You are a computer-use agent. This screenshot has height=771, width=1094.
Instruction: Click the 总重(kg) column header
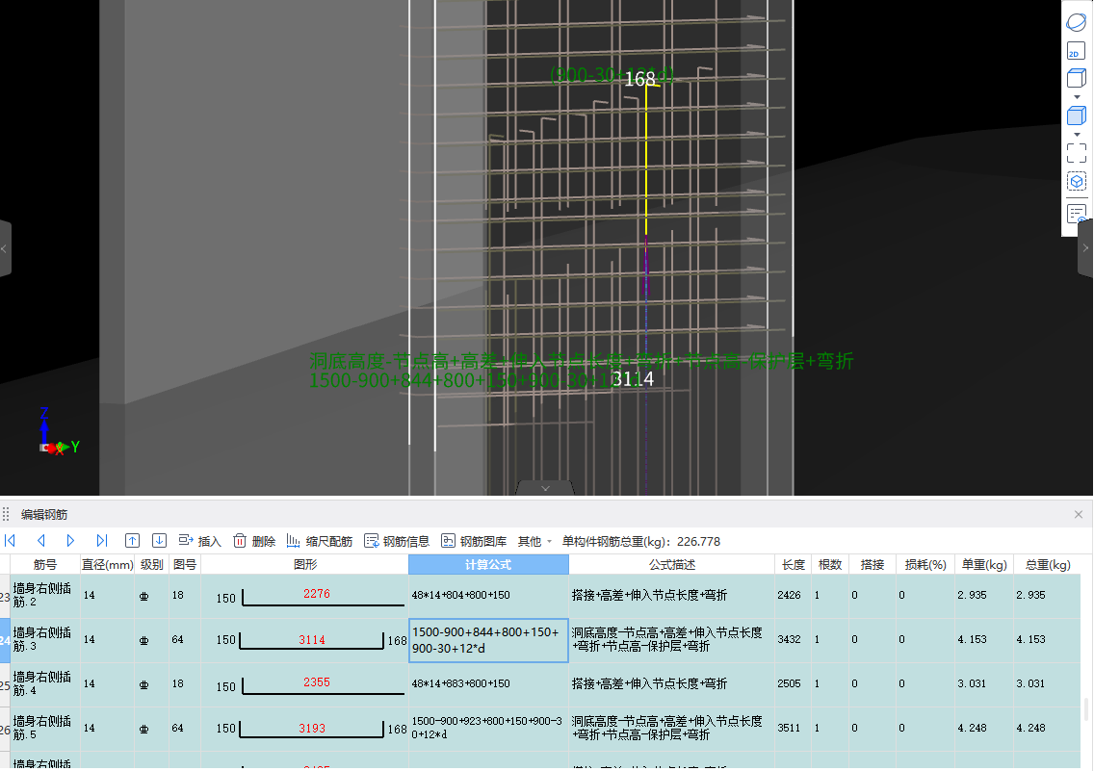click(x=1047, y=565)
